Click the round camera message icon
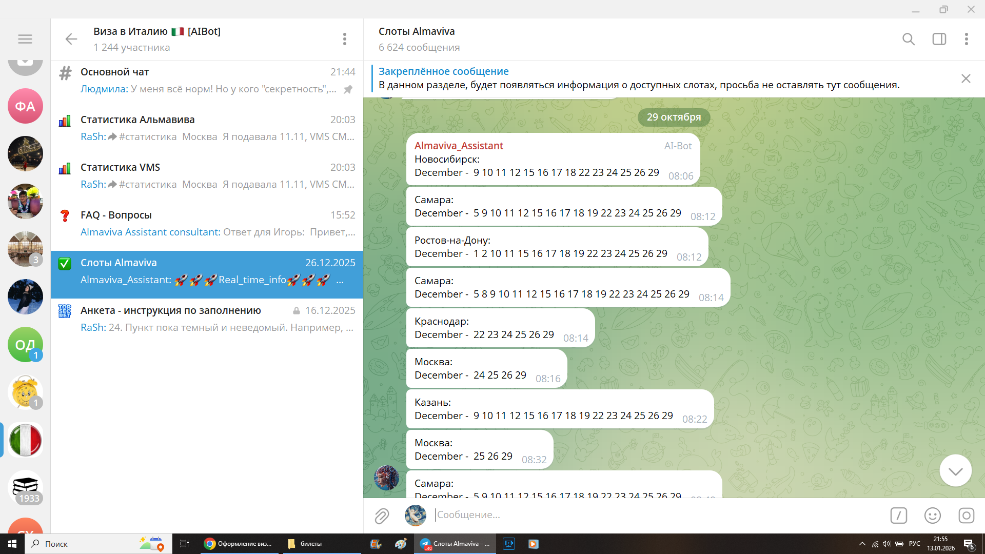 (x=966, y=516)
